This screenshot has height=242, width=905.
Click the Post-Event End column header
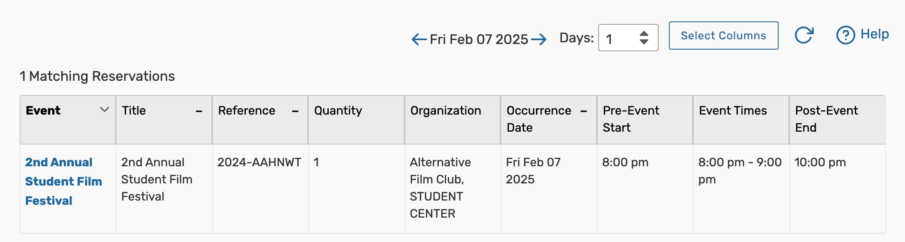click(x=826, y=119)
